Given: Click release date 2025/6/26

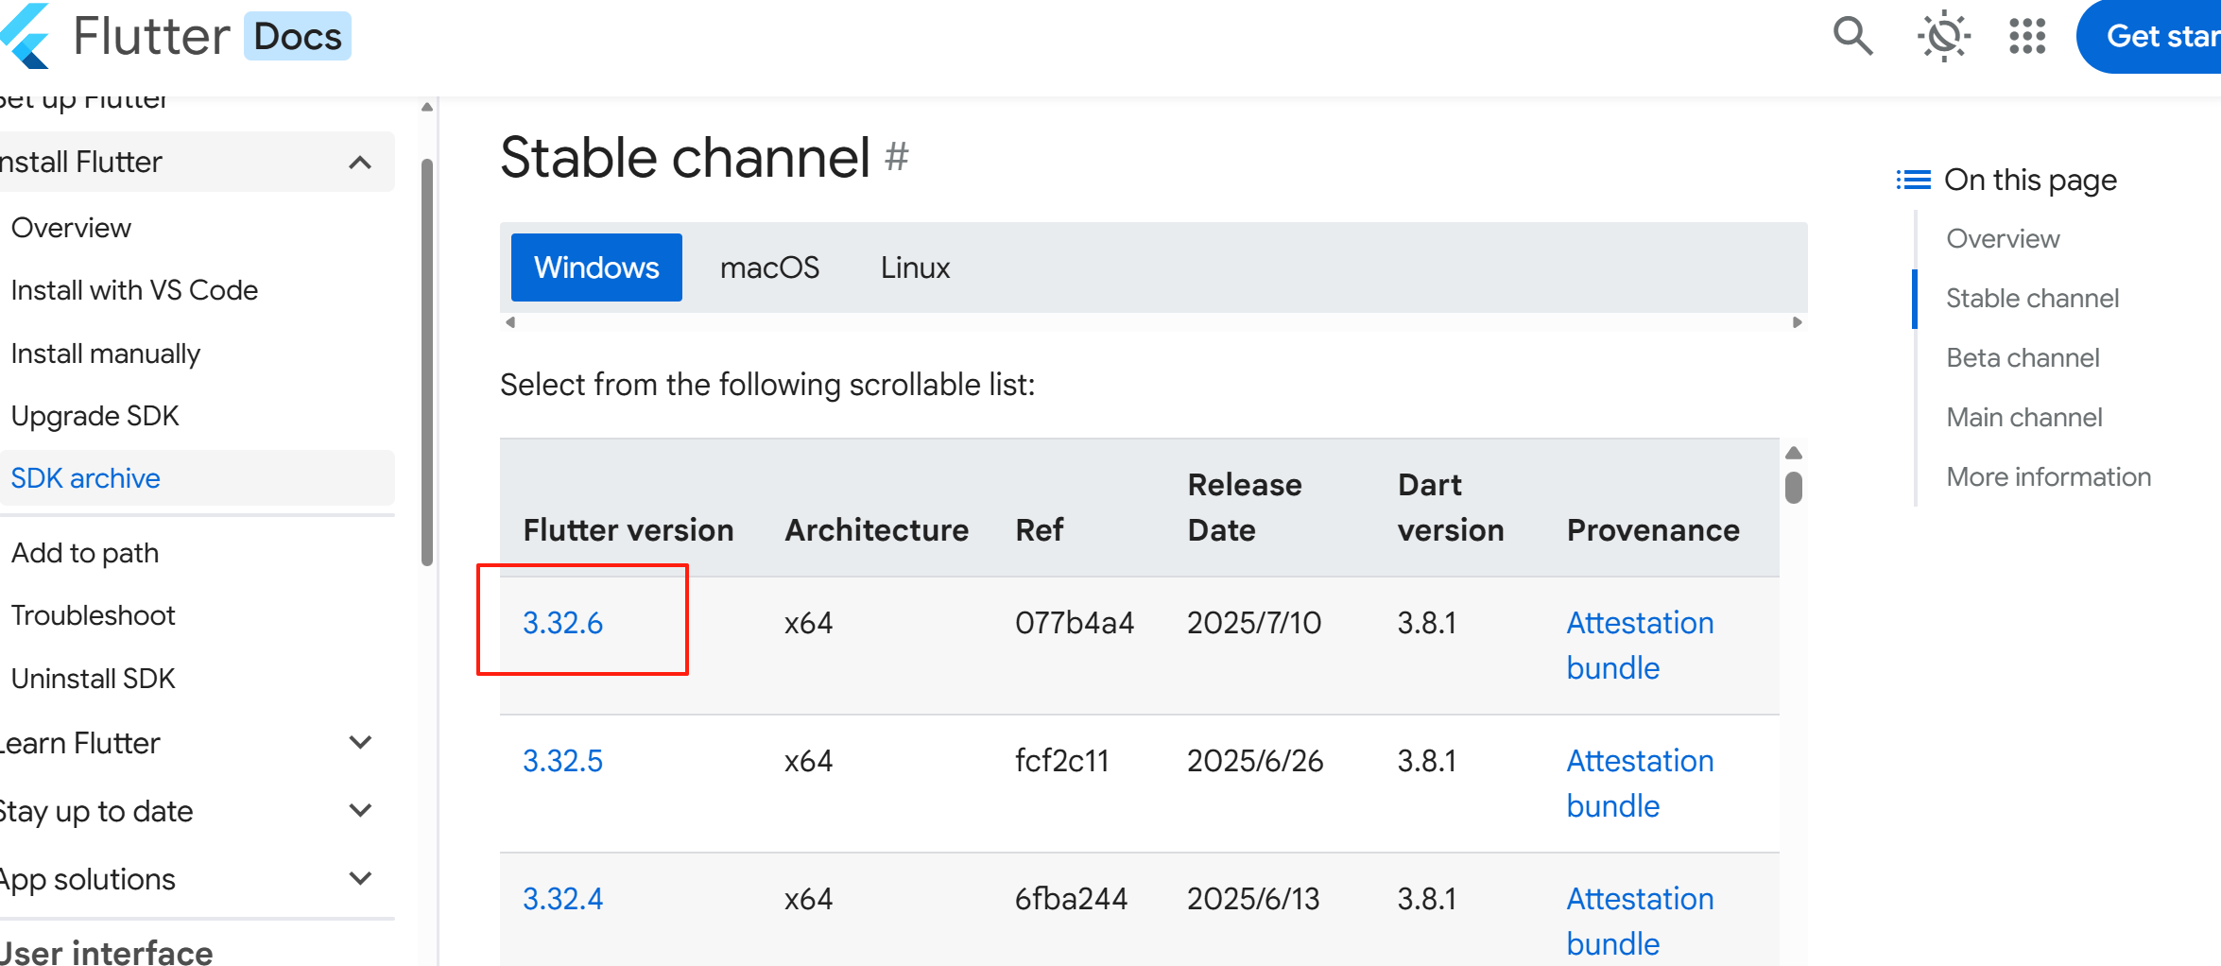Looking at the screenshot, I should point(1255,761).
